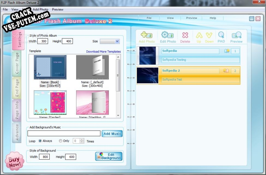Screen dimensions: 266x175
Task: Choose the Book template thumbnail
Action: [x=50, y=67]
